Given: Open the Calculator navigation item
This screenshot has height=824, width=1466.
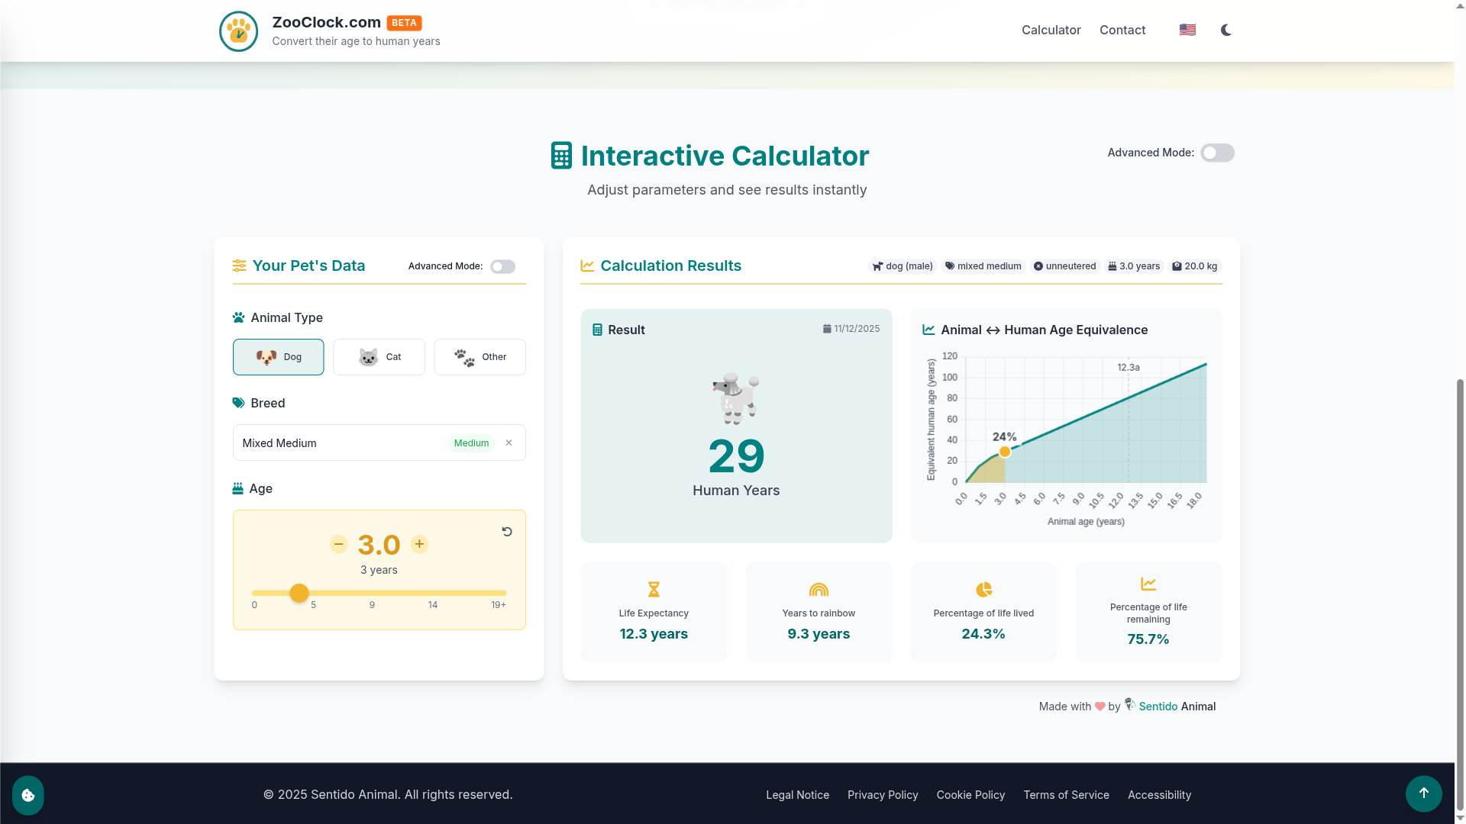Looking at the screenshot, I should (1051, 30).
